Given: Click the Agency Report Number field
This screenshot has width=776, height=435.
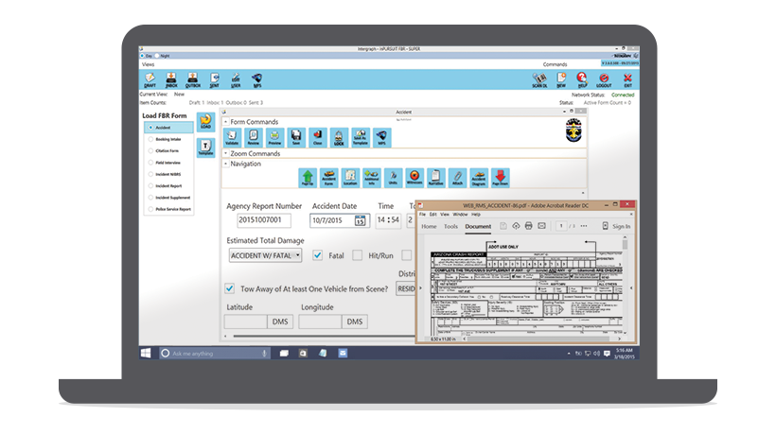Looking at the screenshot, I should tap(263, 220).
